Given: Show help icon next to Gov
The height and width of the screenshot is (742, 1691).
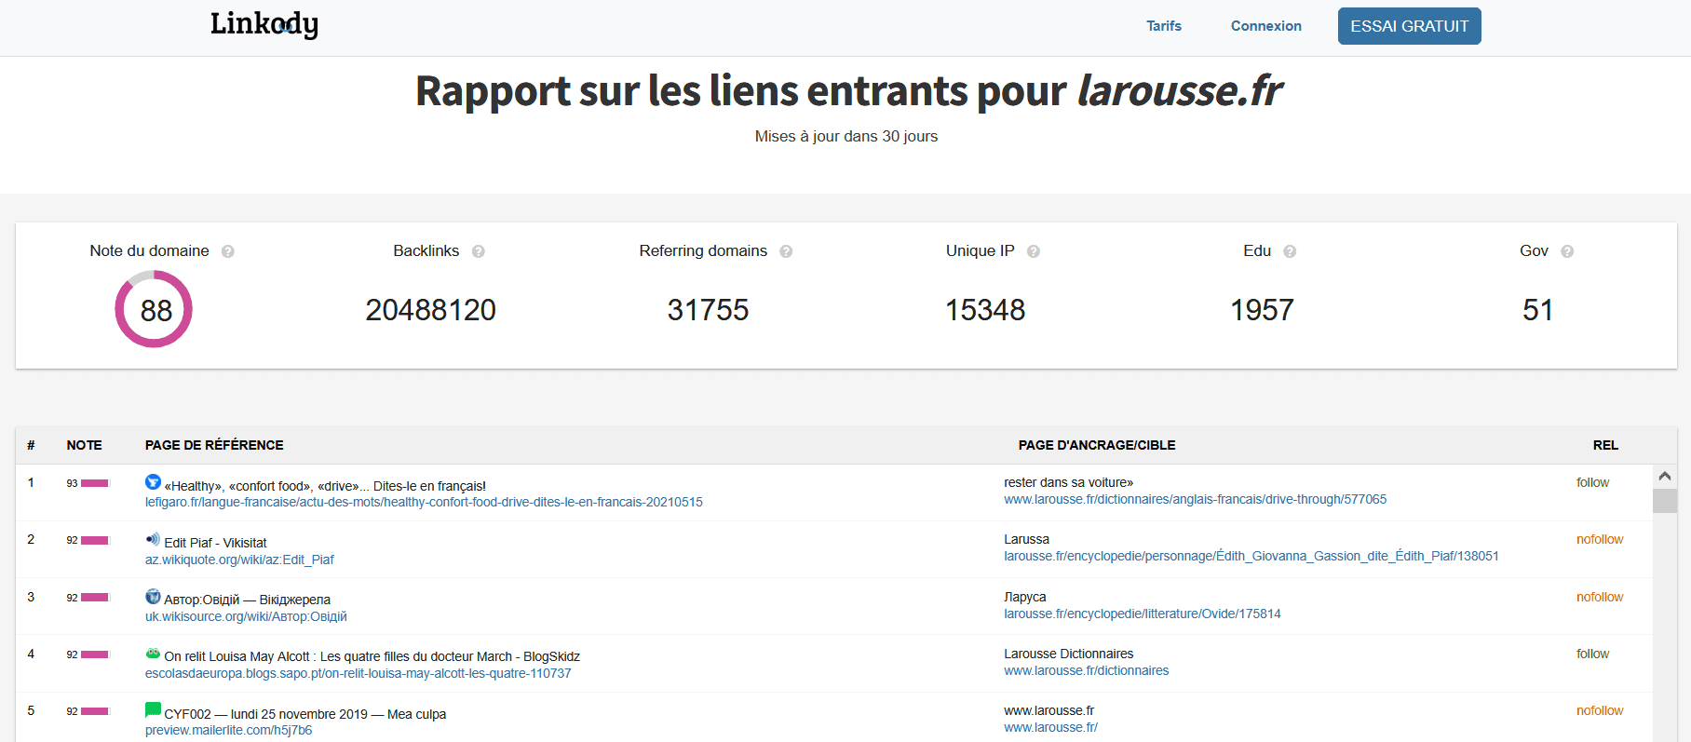Looking at the screenshot, I should pyautogui.click(x=1567, y=251).
